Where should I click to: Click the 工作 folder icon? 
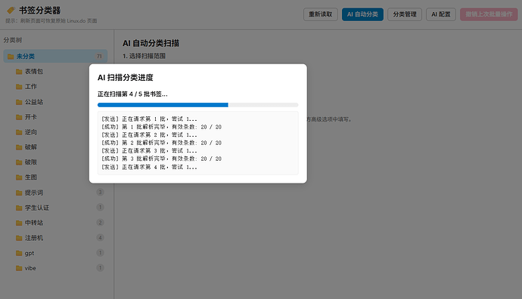(19, 87)
